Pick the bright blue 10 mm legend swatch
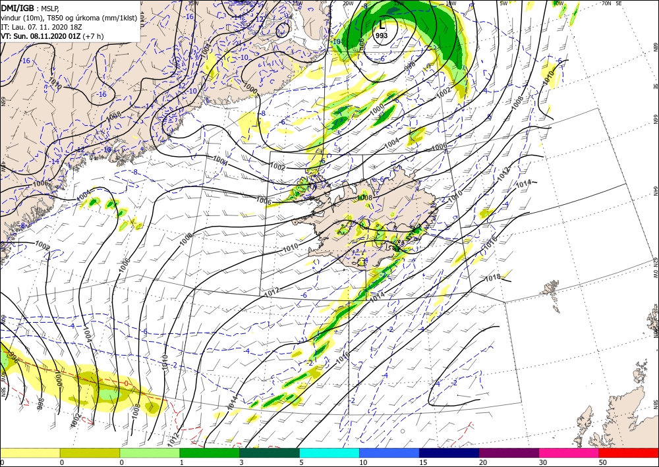Image resolution: width=659 pixels, height=467 pixels. [x=389, y=453]
